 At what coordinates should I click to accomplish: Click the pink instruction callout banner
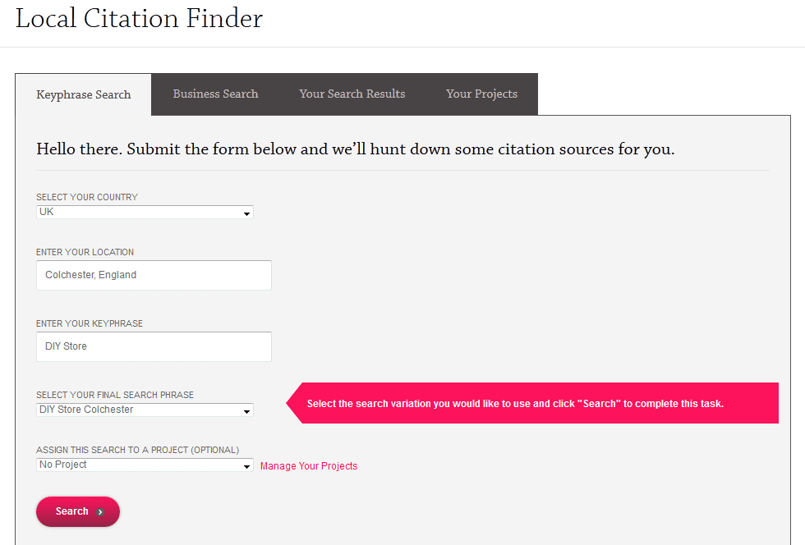tap(534, 404)
